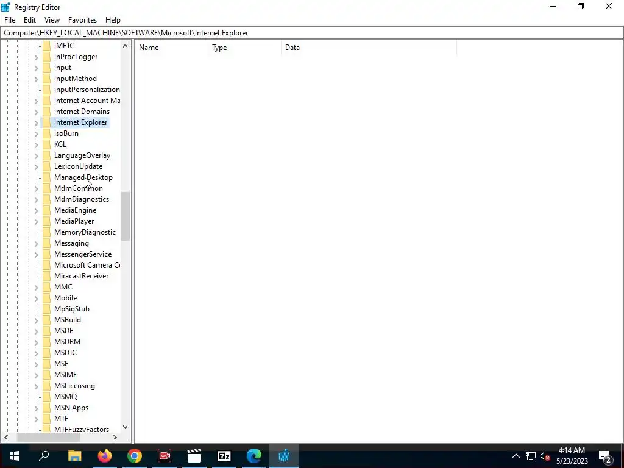Expand the InProcLogger key
Screen dimensions: 624x468
pyautogui.click(x=36, y=57)
